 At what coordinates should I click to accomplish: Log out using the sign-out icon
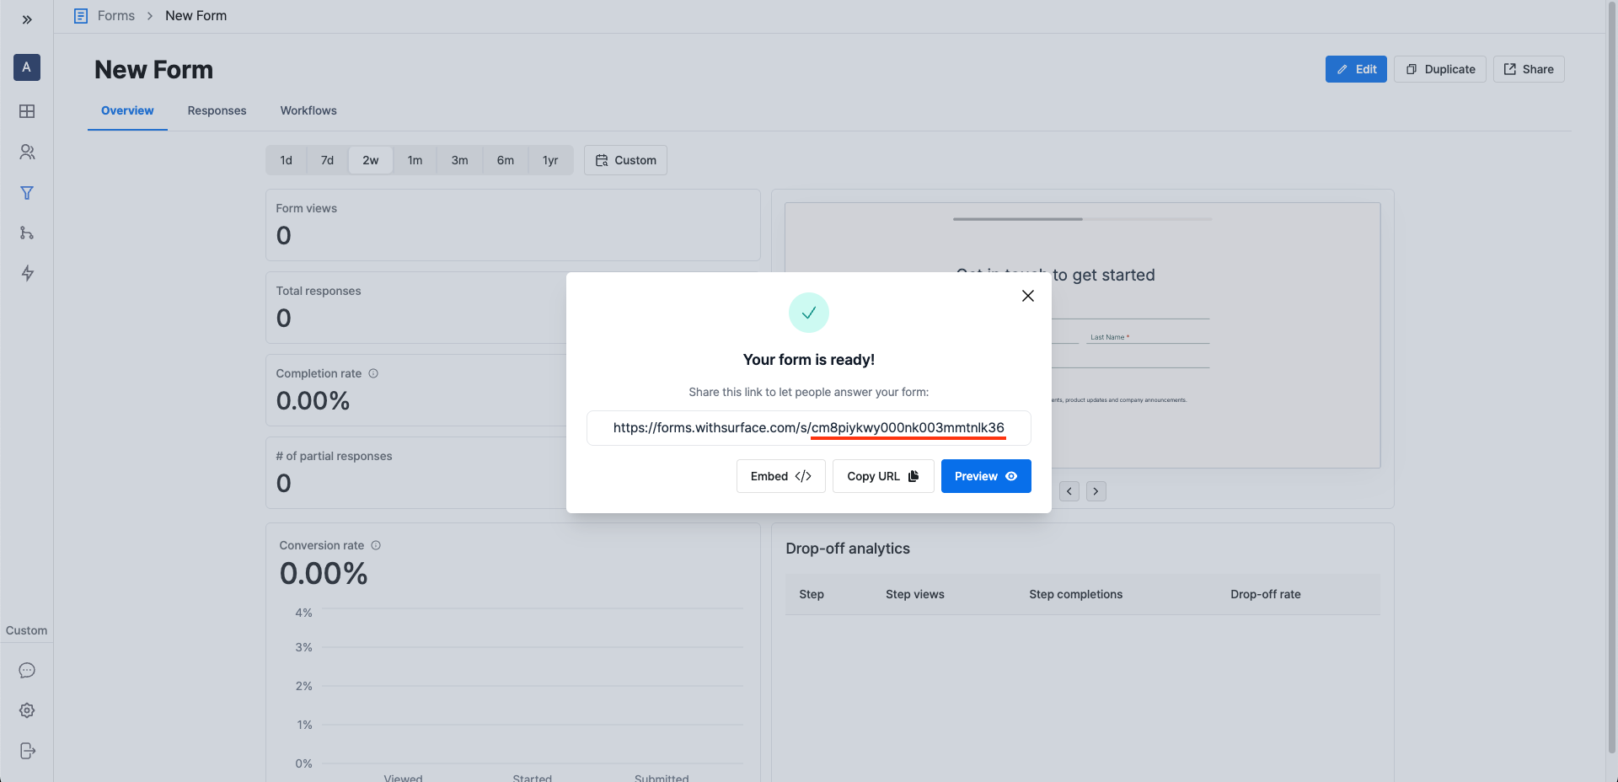point(27,751)
